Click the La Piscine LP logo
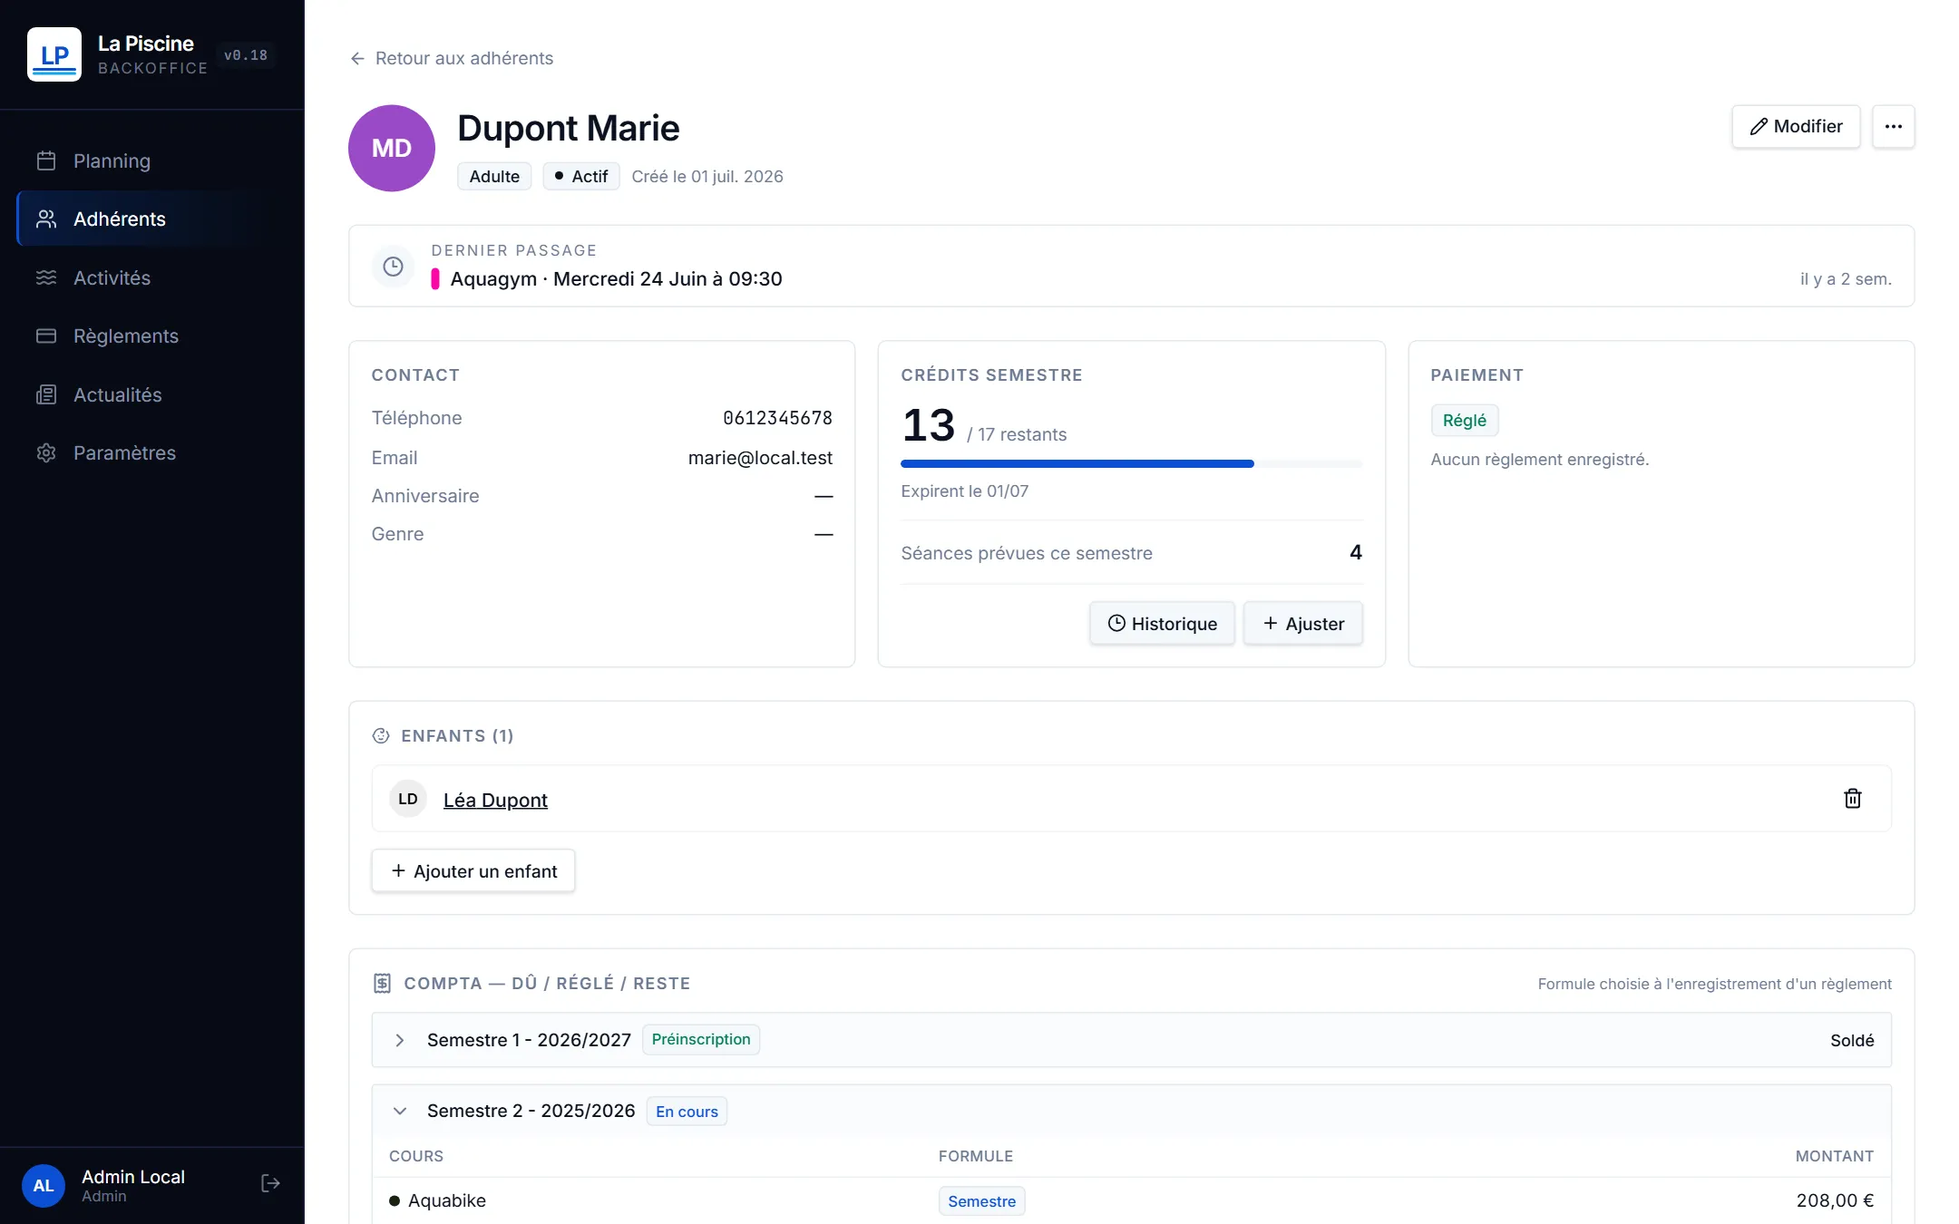 (54, 54)
